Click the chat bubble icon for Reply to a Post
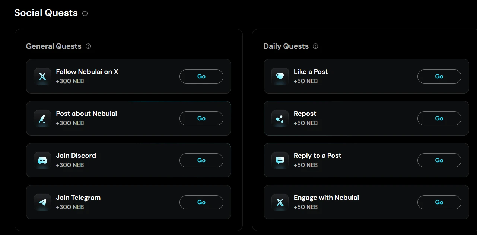 [280, 160]
